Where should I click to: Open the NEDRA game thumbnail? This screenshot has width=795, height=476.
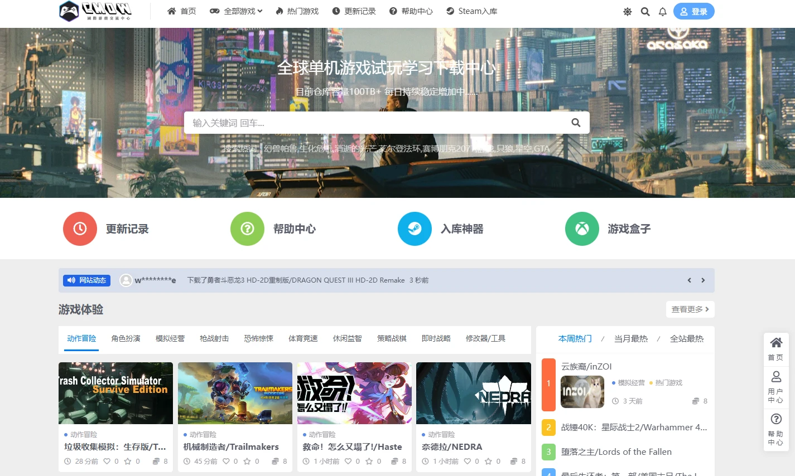click(474, 393)
